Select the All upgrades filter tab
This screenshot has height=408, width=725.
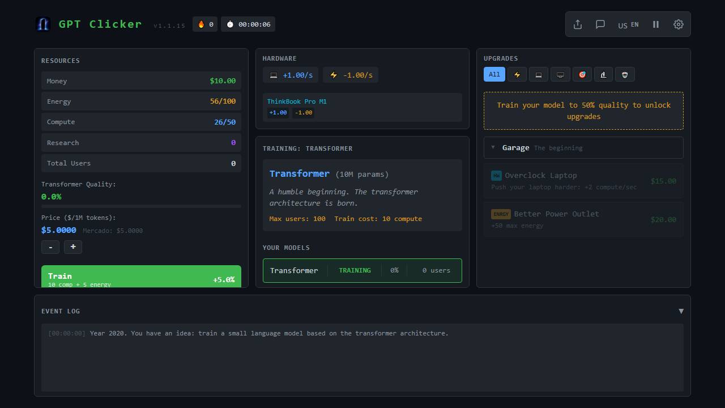pyautogui.click(x=494, y=74)
